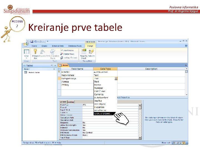
Task: Click the NazivHotela field name cell
Action: coord(77,75)
